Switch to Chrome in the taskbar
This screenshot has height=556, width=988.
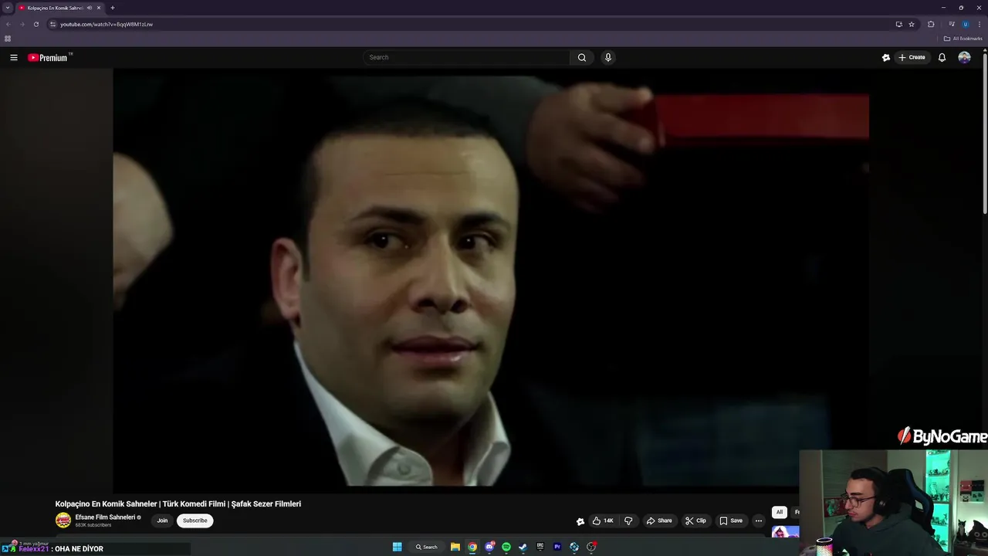[x=472, y=547]
